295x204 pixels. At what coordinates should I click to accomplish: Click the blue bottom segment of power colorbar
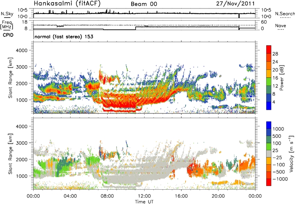tap(269, 106)
